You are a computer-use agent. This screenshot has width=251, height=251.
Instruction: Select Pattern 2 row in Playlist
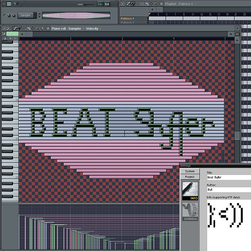tap(134, 22)
